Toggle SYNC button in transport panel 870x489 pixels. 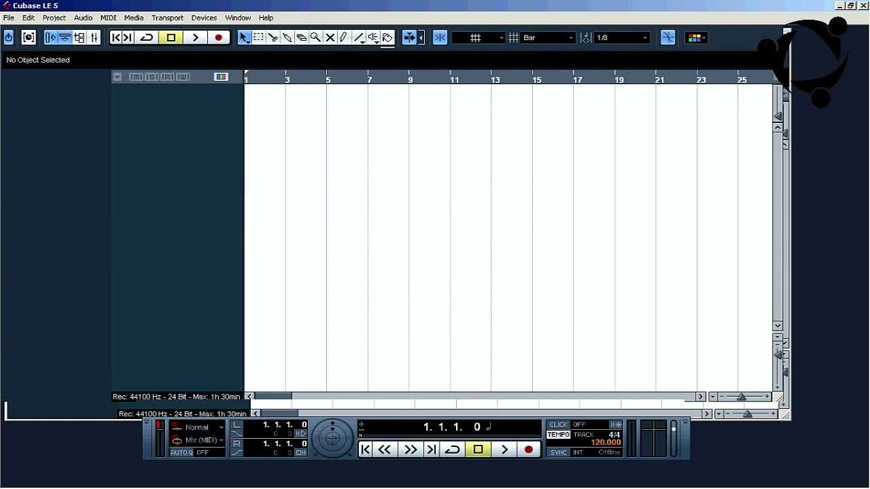tap(559, 452)
